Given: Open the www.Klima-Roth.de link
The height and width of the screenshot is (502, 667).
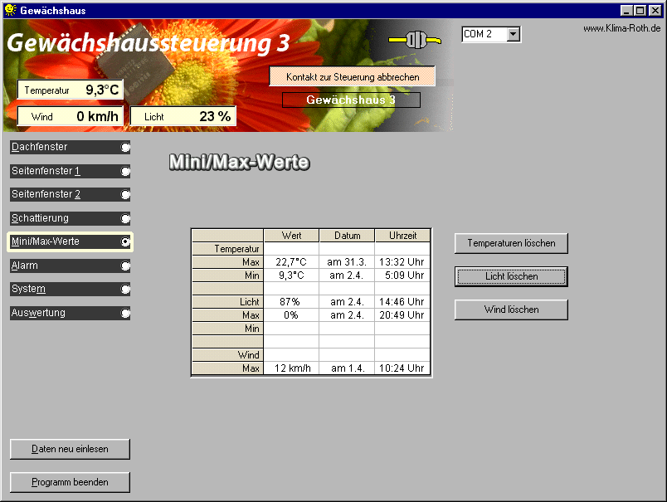Looking at the screenshot, I should coord(621,28).
